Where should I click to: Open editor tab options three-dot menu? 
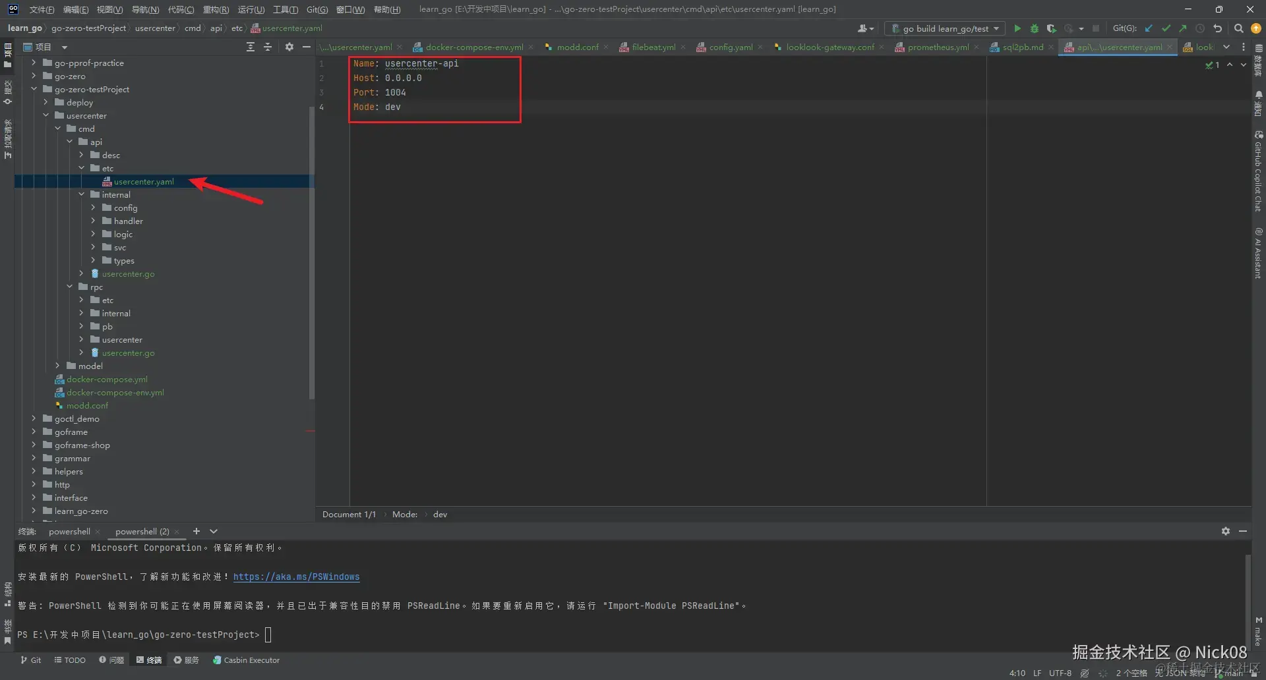(1244, 47)
